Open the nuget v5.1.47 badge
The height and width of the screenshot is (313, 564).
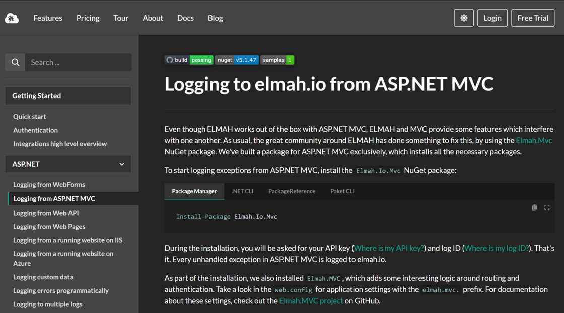click(237, 60)
